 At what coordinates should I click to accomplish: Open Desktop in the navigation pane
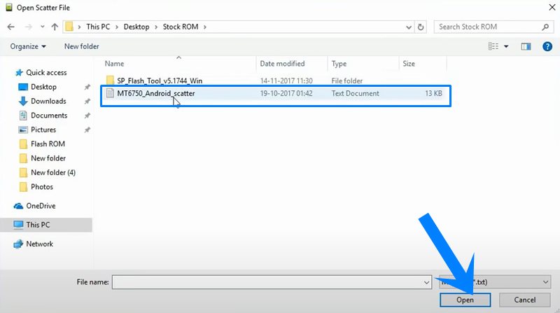(x=43, y=87)
